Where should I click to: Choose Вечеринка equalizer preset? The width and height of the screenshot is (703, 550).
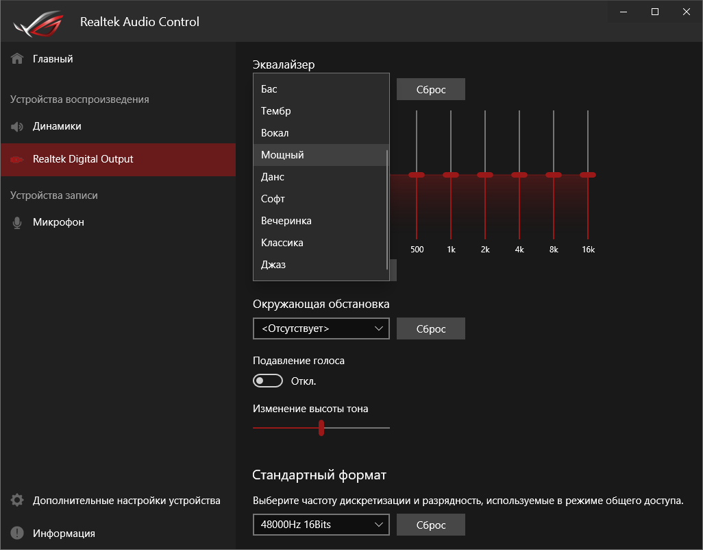click(x=320, y=222)
